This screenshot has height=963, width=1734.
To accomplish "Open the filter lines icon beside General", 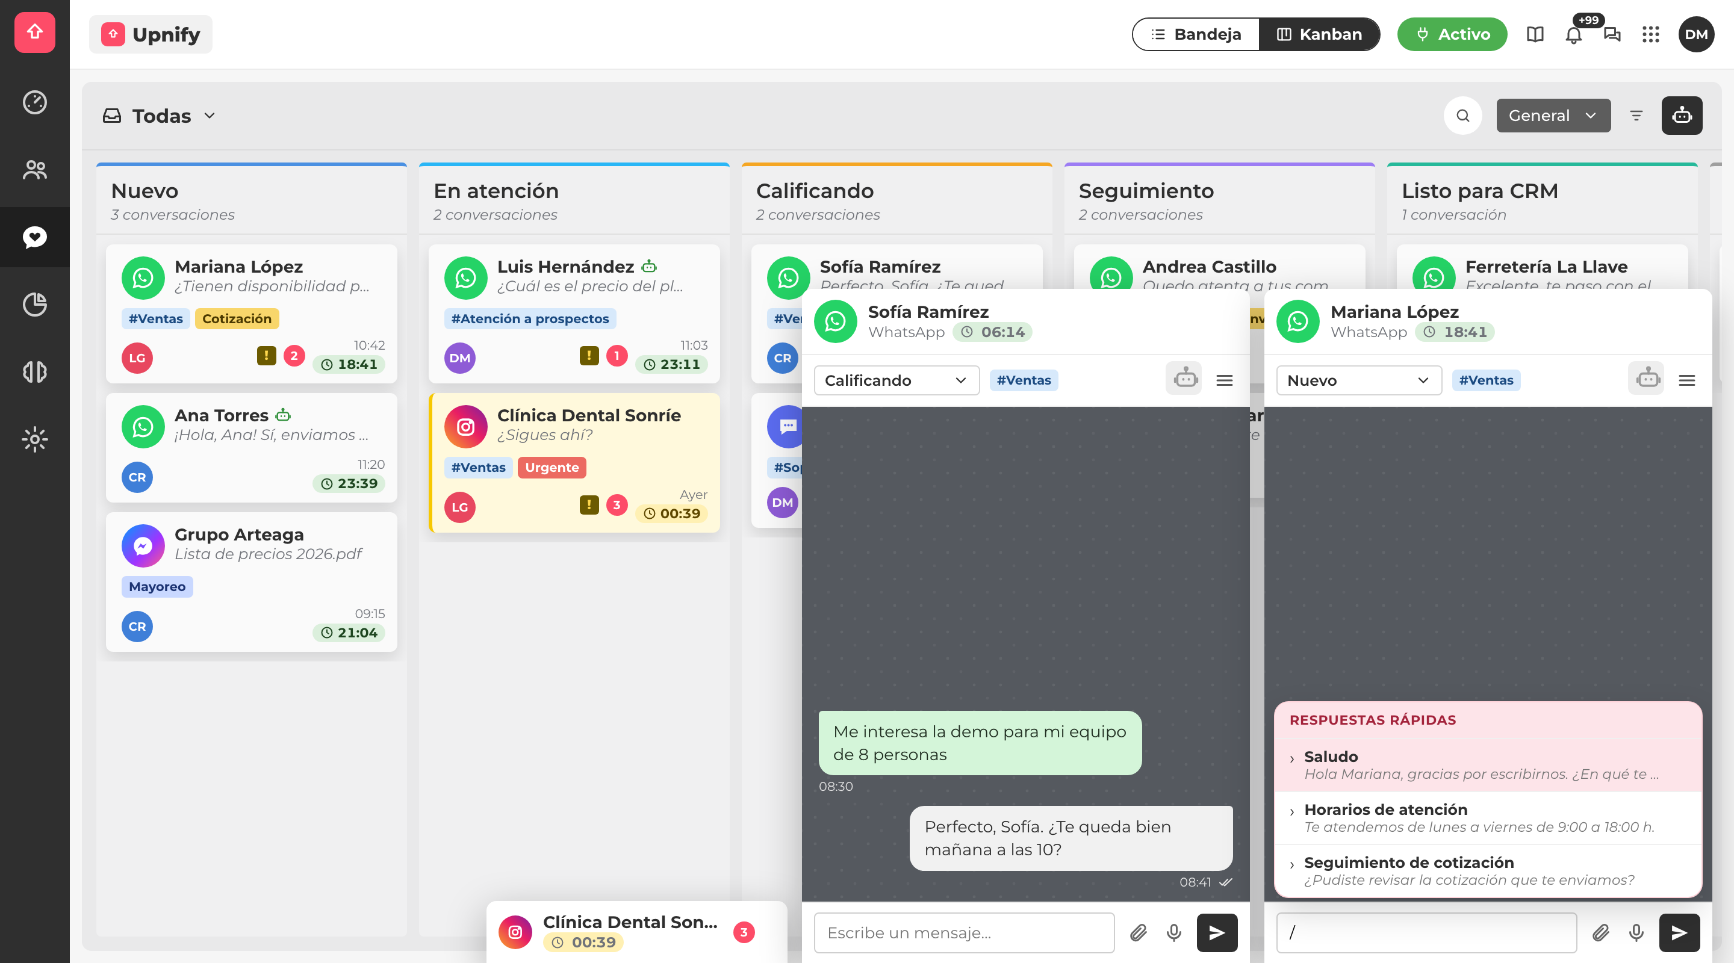I will (x=1636, y=116).
